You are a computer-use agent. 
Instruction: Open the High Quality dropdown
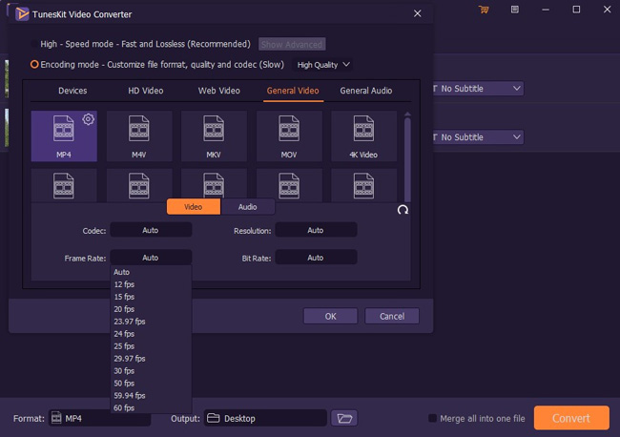coord(323,65)
